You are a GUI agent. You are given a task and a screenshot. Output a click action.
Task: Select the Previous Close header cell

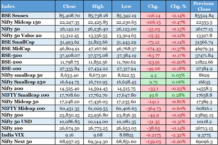204,7
